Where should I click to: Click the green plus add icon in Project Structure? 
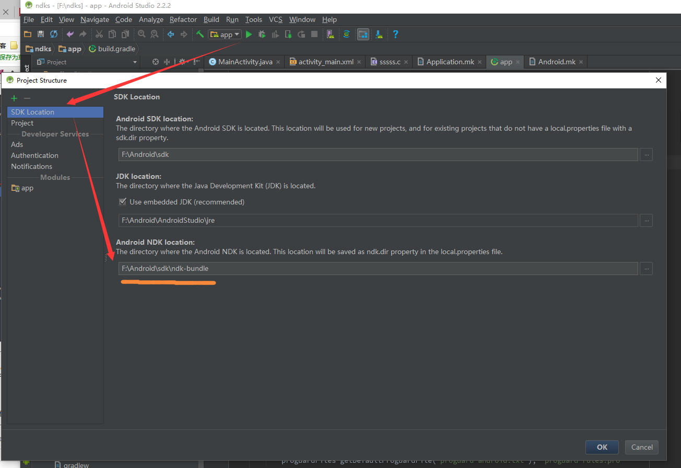click(x=14, y=98)
